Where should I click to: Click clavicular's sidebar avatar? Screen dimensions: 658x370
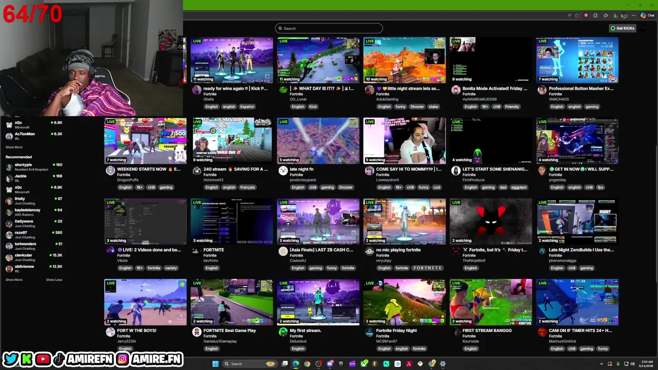click(x=9, y=257)
